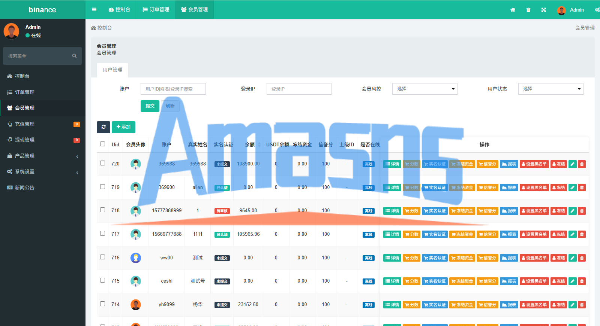The width and height of the screenshot is (600, 326).
Task: Select the 用户管理 tab
Action: click(112, 70)
